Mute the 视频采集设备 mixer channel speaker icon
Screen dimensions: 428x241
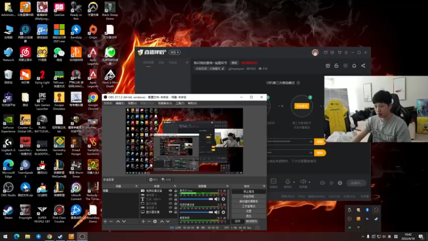[x=217, y=212]
